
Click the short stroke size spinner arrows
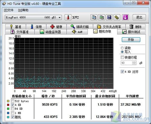[134, 63]
